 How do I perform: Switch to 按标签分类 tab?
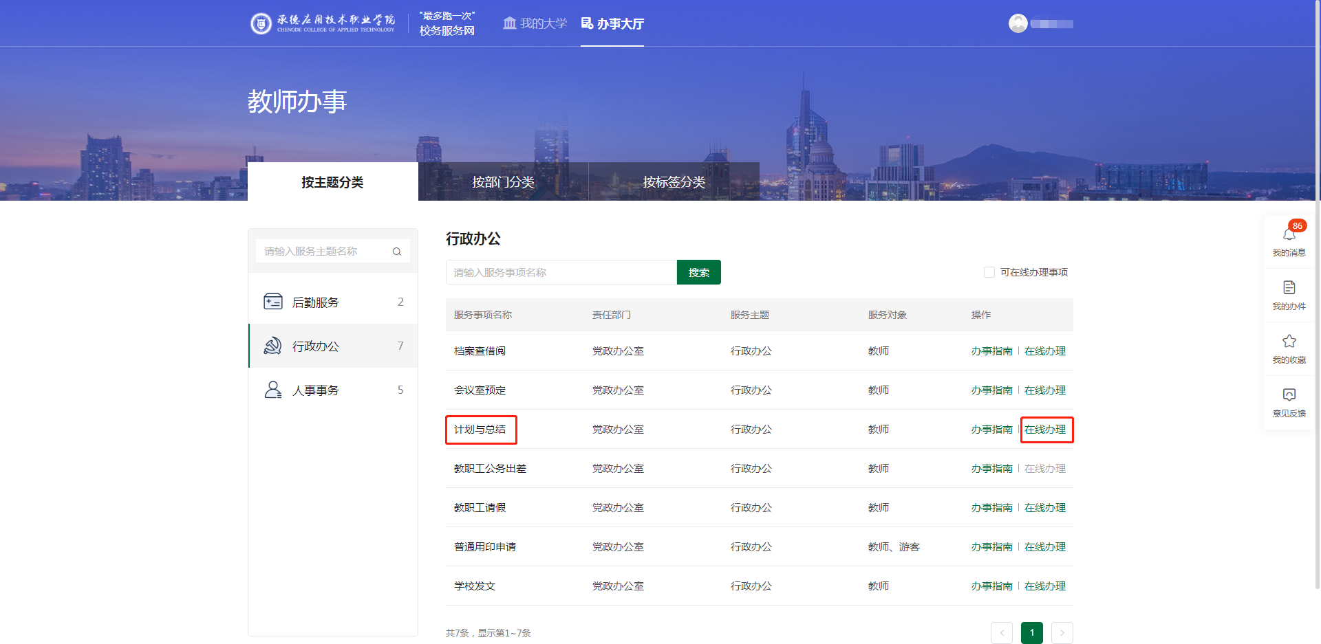(x=674, y=181)
